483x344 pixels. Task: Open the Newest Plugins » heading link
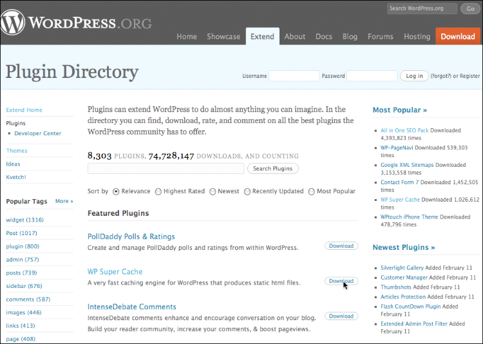click(404, 247)
